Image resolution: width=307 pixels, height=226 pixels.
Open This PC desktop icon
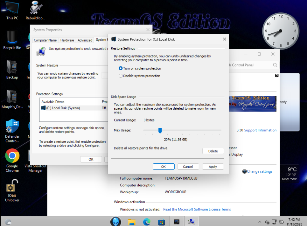click(x=12, y=10)
